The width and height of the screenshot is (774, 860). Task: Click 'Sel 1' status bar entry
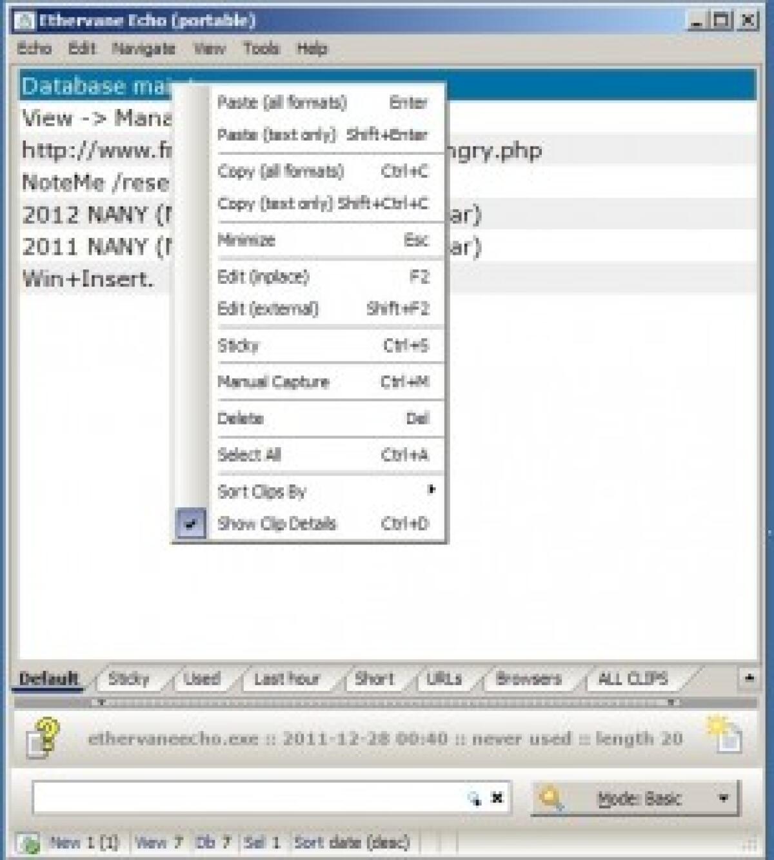(263, 843)
